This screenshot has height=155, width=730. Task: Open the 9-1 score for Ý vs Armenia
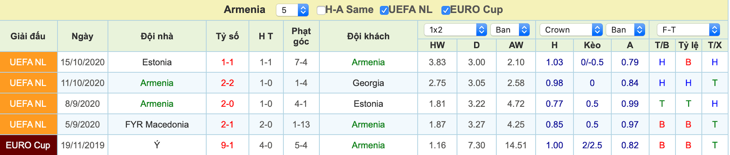(227, 145)
